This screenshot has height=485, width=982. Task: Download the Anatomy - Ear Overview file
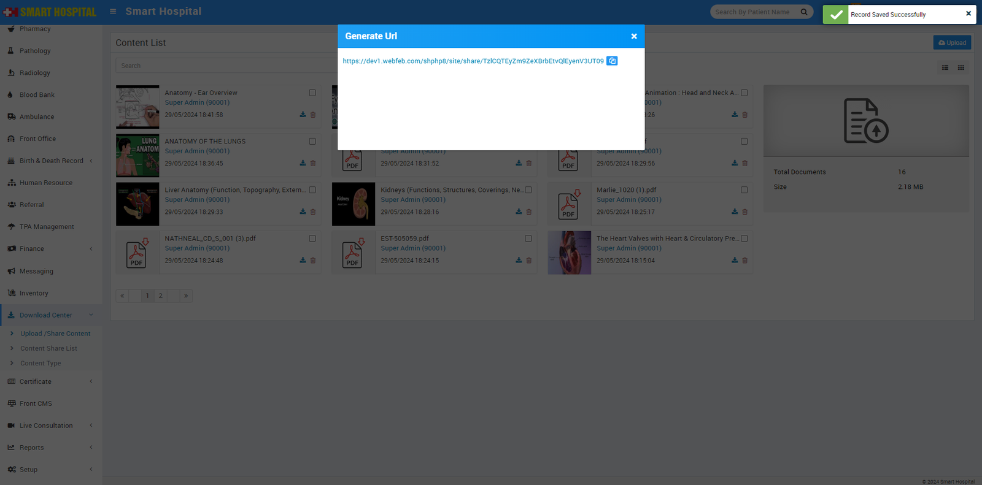click(x=303, y=115)
